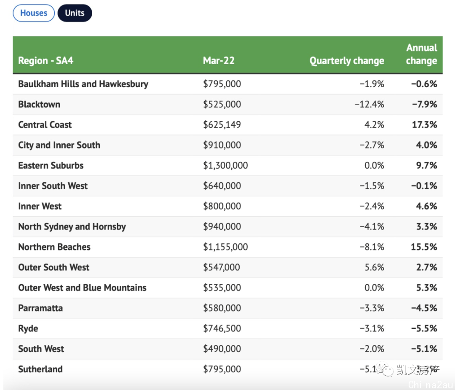Select the Parramatta region name

click(x=40, y=308)
